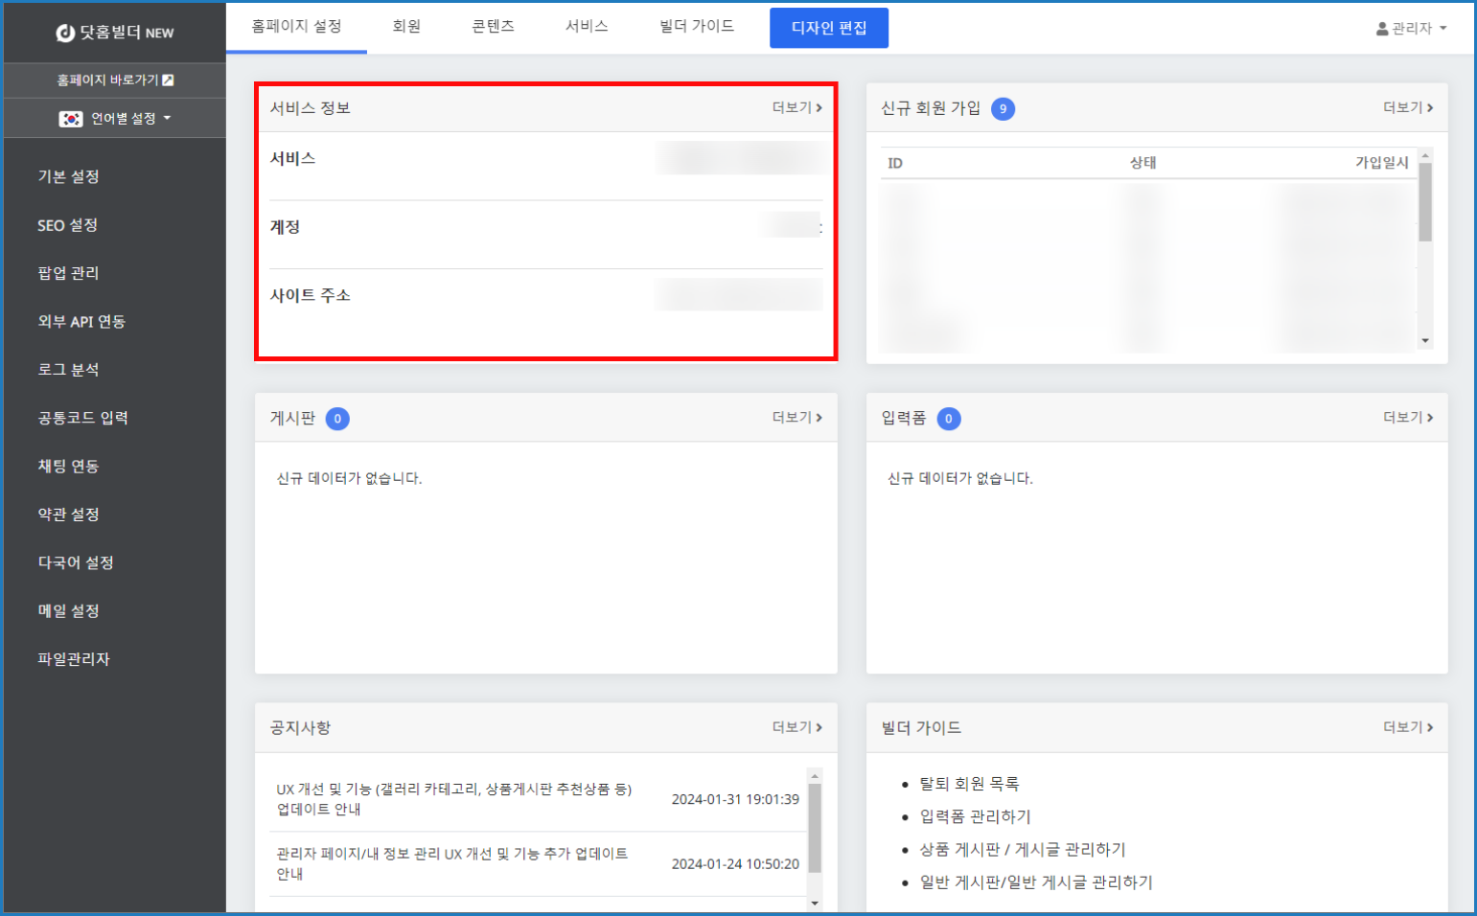The height and width of the screenshot is (916, 1477).
Task: Open 탈퇴 회원 목록 guide link
Action: 969,784
